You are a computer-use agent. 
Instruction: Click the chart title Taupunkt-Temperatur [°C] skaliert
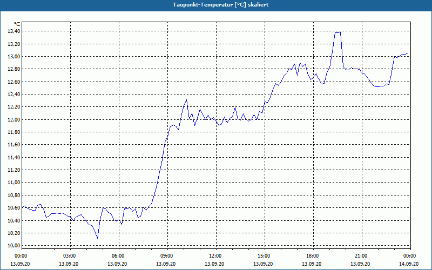pyautogui.click(x=221, y=5)
